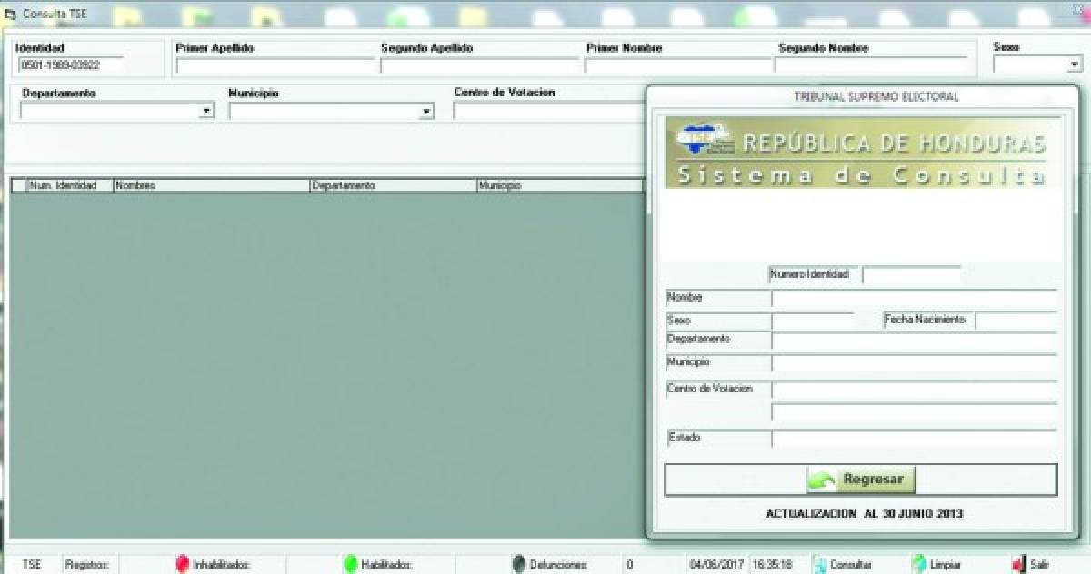Screen dimensions: 1091x574
Task: Click the Limpiar clear icon
Action: 919,564
